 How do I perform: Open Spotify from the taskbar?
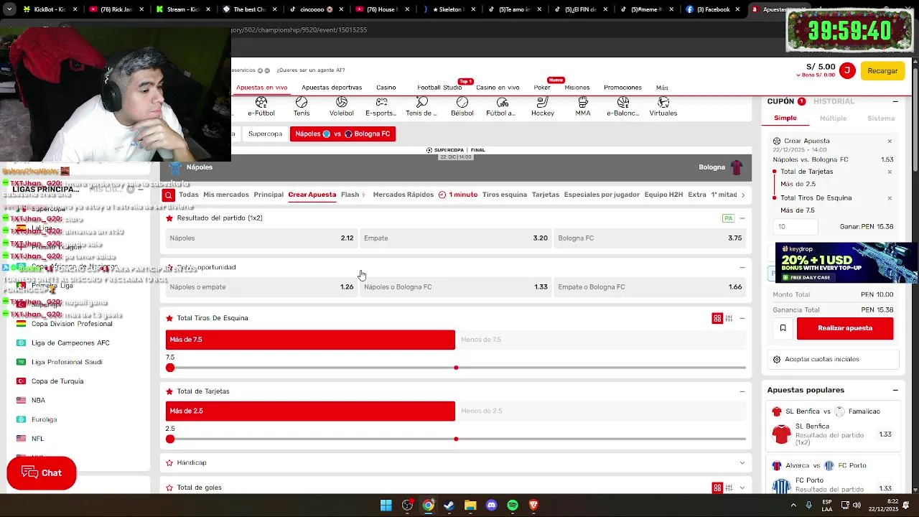513,506
